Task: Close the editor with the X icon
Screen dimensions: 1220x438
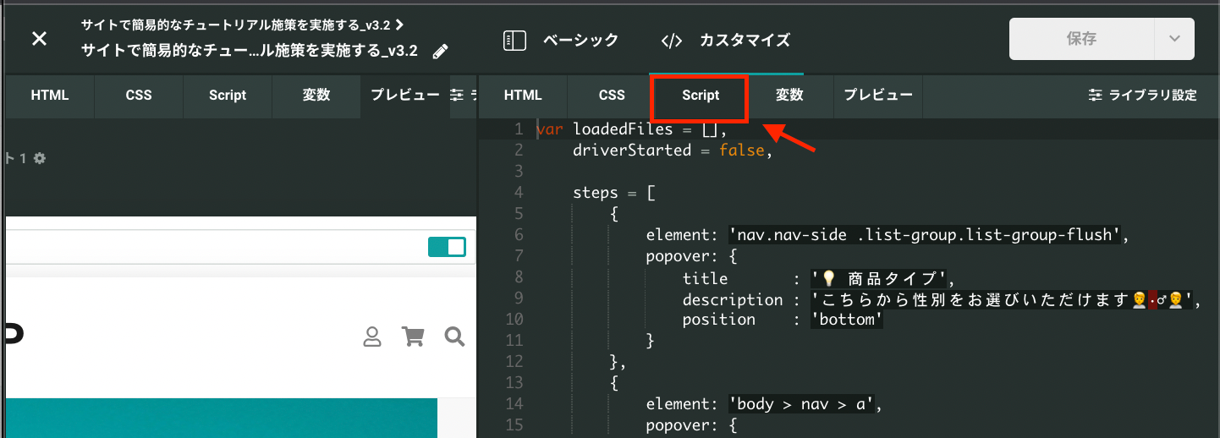Action: coord(39,39)
